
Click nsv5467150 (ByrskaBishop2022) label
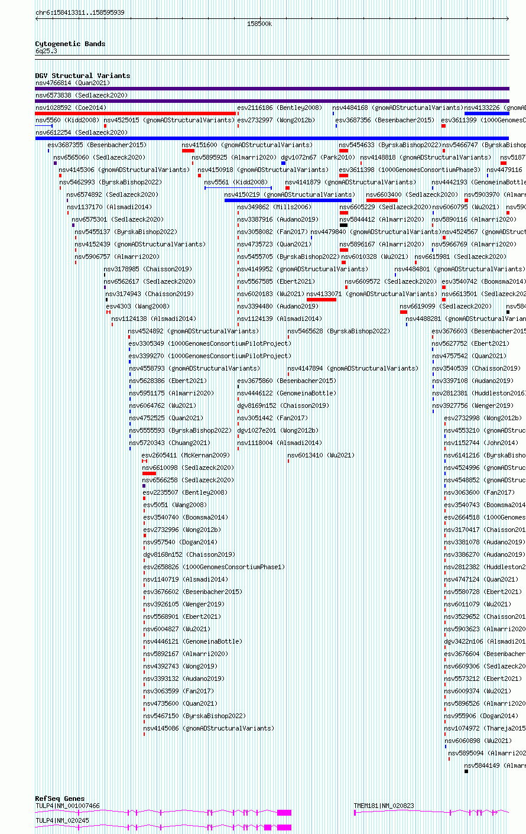point(194,716)
